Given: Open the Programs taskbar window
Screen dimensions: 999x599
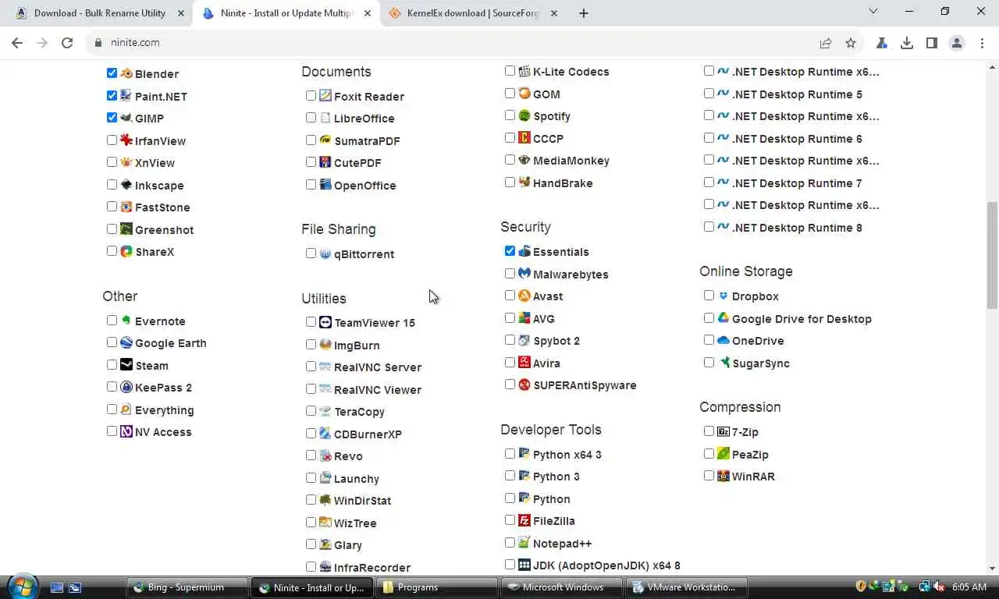Looking at the screenshot, I should click(436, 587).
